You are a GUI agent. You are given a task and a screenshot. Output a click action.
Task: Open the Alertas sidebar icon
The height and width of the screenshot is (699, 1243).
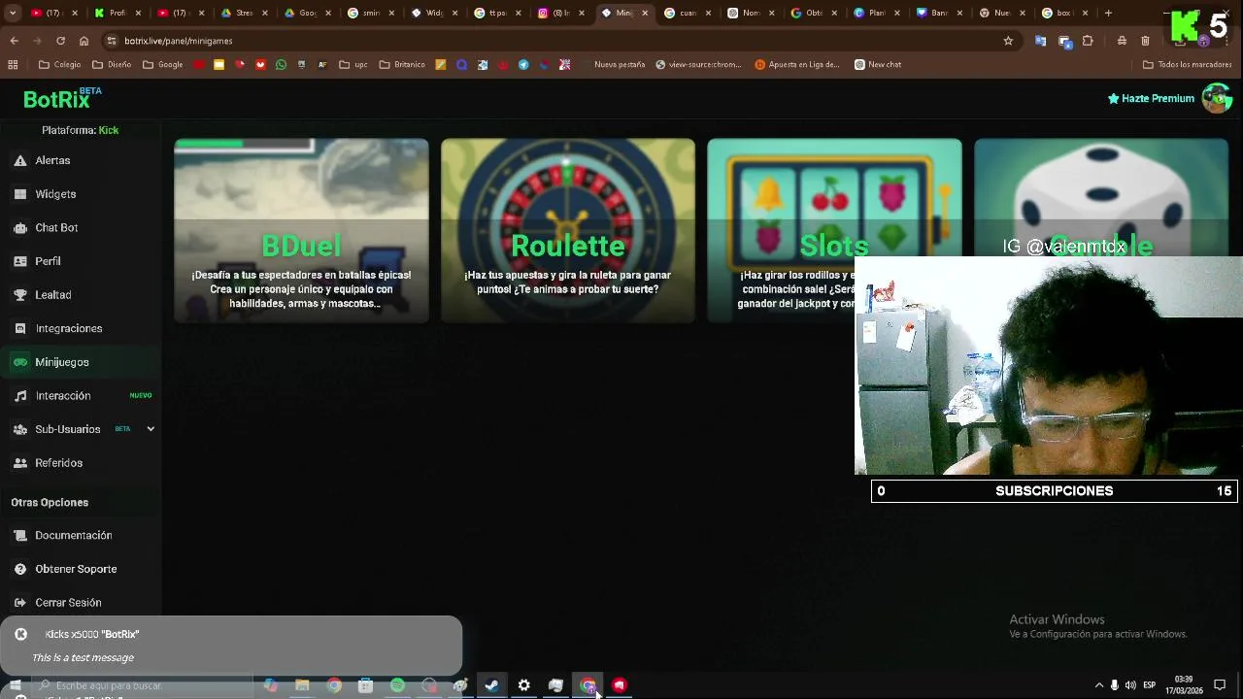coord(20,160)
